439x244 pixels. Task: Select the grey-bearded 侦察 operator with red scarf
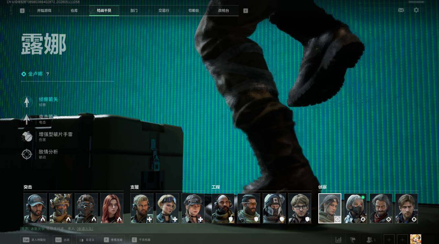(381, 208)
